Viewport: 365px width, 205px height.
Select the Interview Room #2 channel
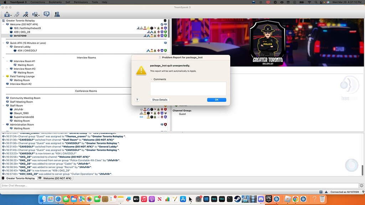tap(21, 84)
